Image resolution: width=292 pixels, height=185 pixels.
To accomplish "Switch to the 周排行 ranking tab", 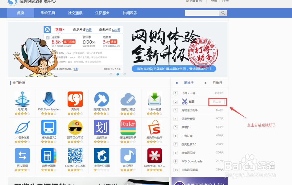I will pyautogui.click(x=189, y=83).
